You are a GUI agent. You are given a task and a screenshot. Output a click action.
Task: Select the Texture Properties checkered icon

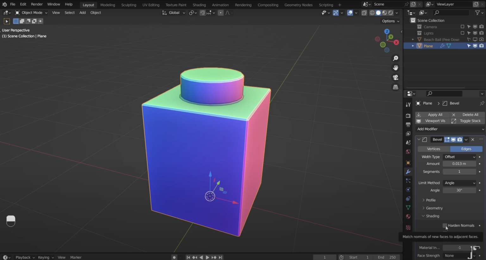[408, 227]
